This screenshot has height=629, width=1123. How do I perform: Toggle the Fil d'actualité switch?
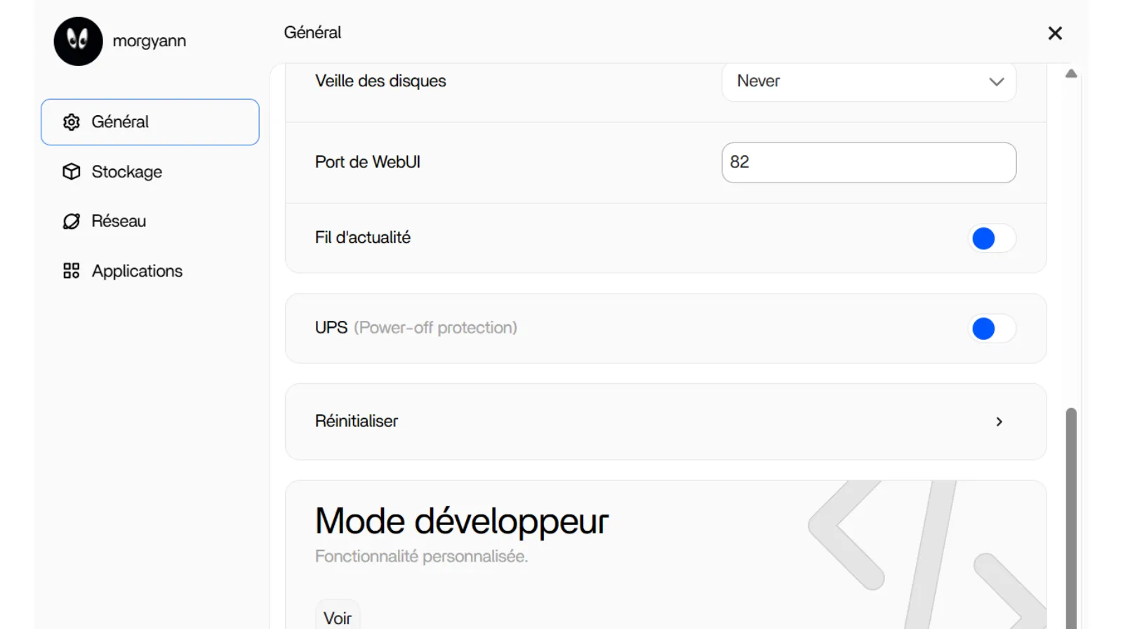click(991, 239)
